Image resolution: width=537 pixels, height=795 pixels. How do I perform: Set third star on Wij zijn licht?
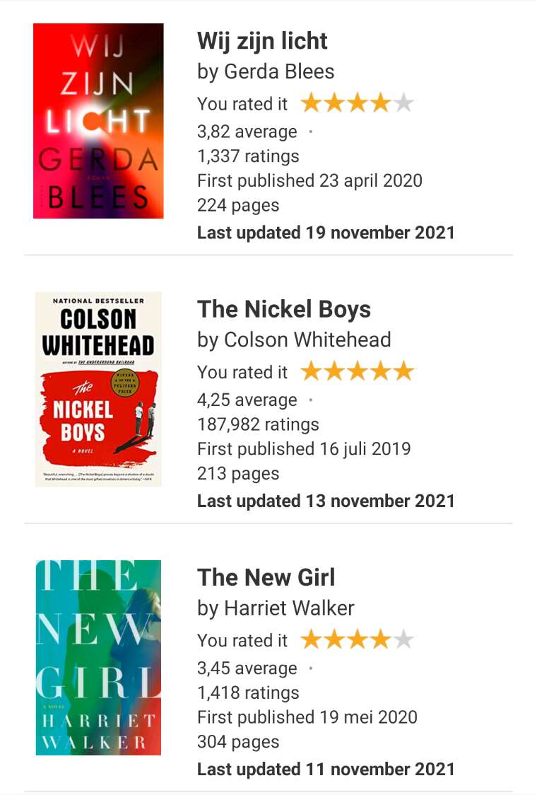(x=358, y=103)
